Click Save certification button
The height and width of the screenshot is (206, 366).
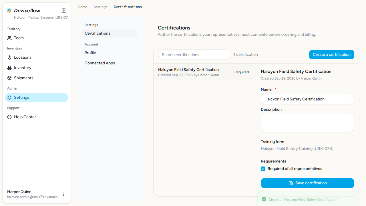[x=307, y=183]
